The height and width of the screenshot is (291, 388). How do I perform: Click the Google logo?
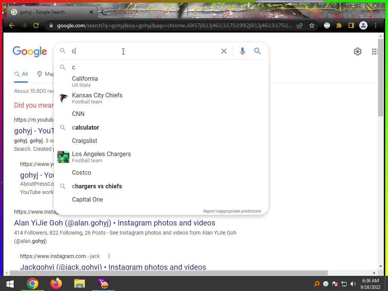(x=30, y=52)
